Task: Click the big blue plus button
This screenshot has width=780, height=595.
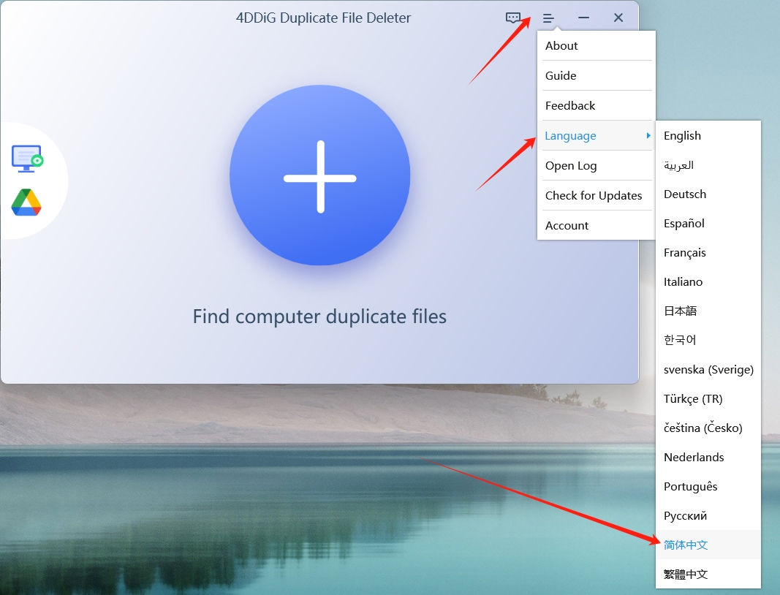Action: pyautogui.click(x=320, y=175)
